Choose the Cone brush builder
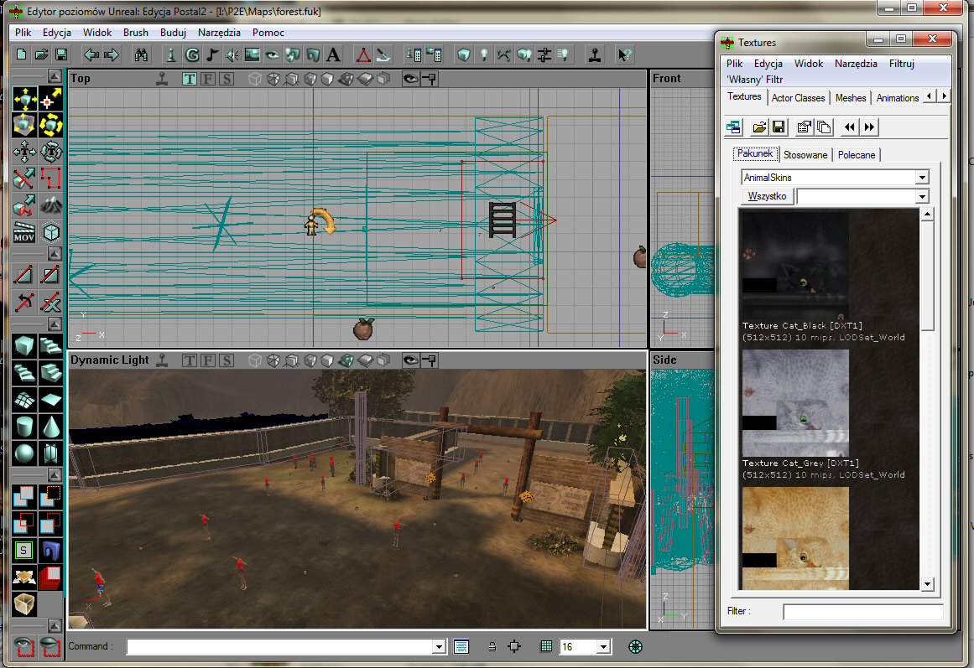 click(50, 427)
